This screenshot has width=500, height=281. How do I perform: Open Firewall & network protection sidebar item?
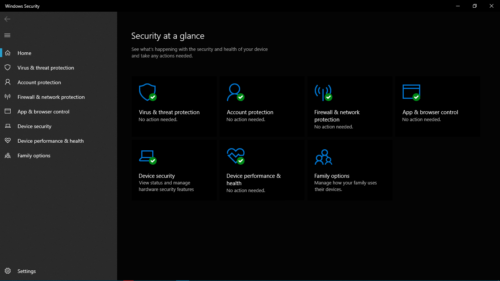51,97
